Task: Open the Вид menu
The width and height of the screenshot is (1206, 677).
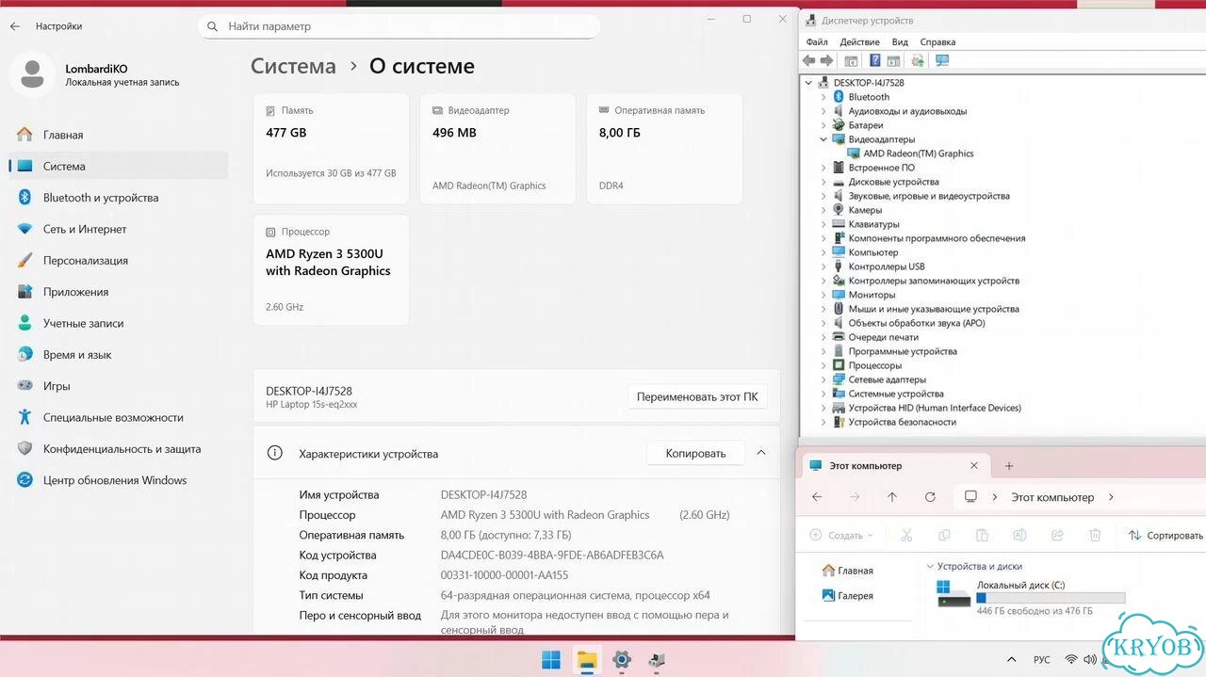Action: point(900,41)
